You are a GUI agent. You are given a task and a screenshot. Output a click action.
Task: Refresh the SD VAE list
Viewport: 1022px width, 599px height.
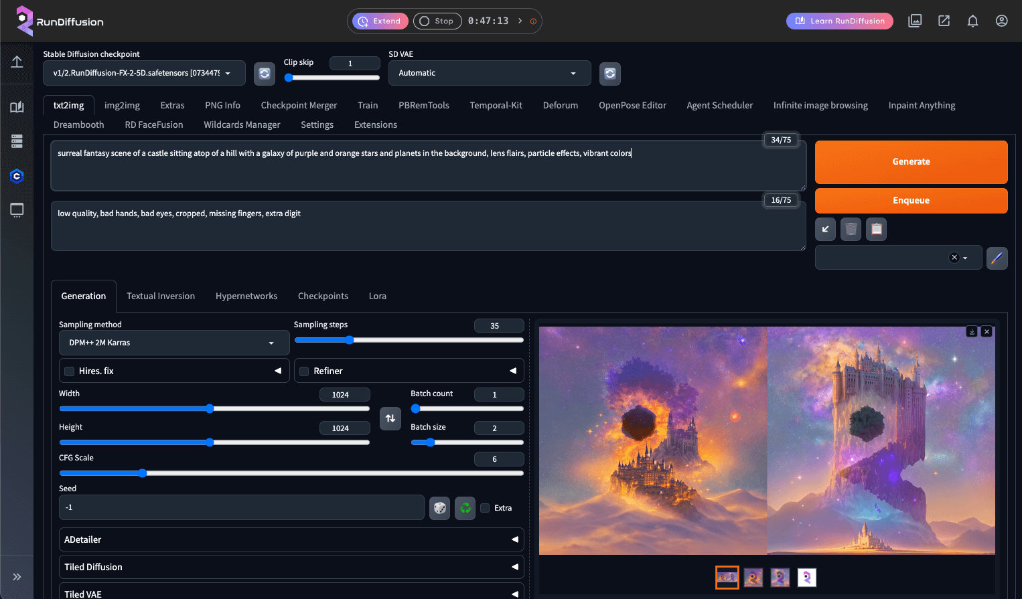610,74
